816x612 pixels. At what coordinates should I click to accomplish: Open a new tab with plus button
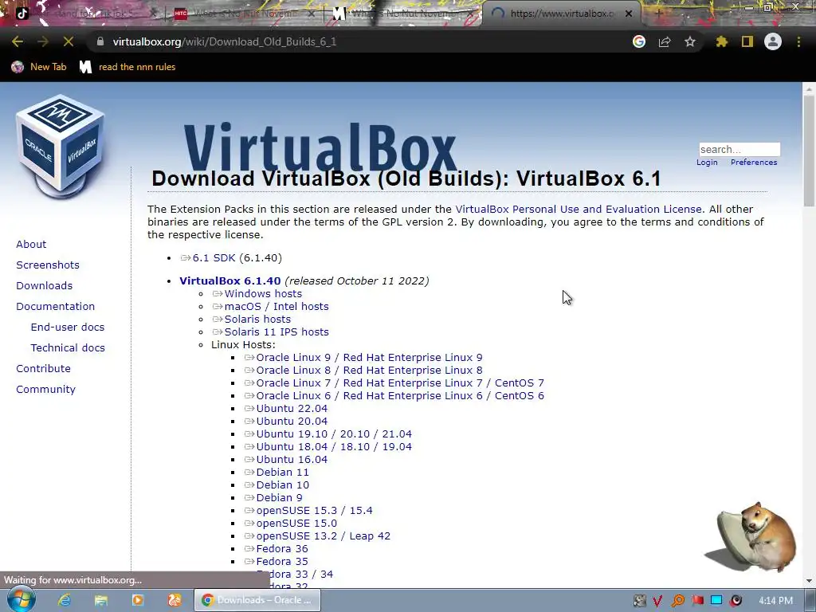pyautogui.click(x=658, y=14)
